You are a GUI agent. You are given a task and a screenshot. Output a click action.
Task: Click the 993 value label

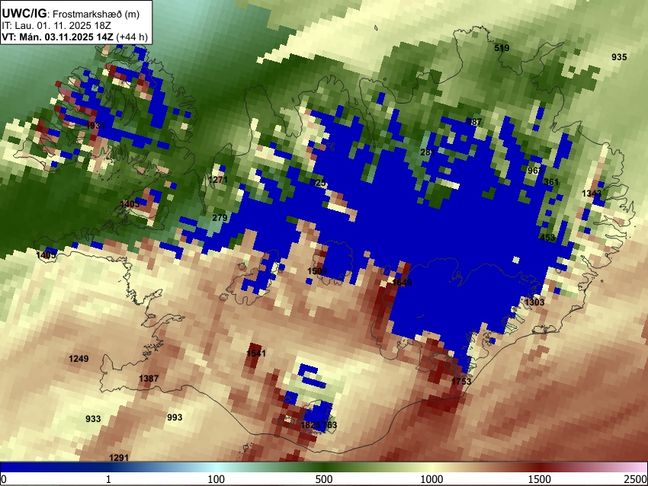(175, 417)
